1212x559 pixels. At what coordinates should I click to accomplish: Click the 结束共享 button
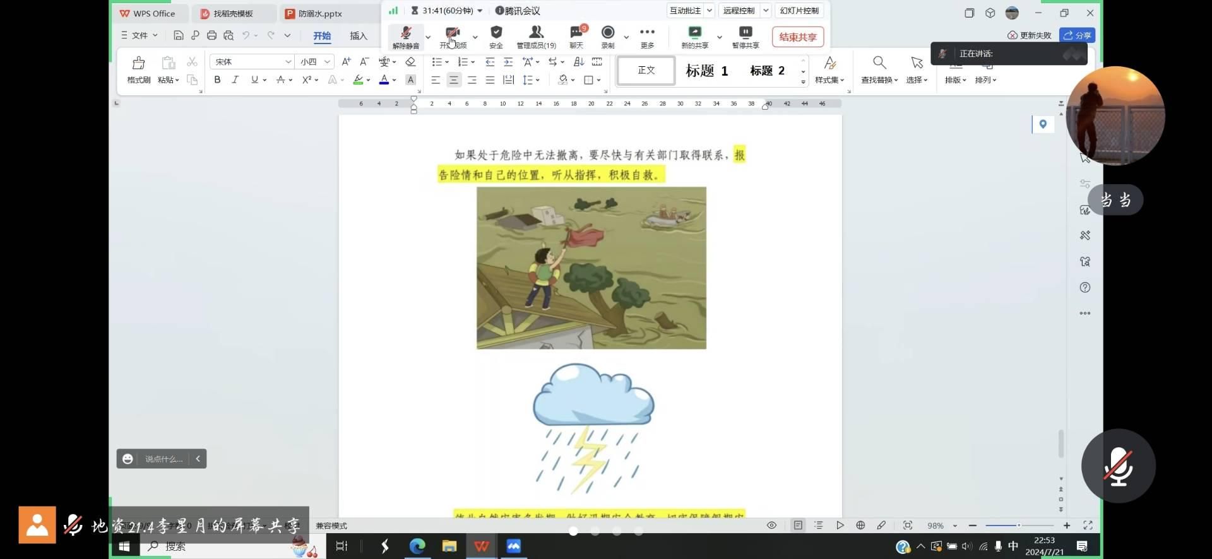coord(797,37)
